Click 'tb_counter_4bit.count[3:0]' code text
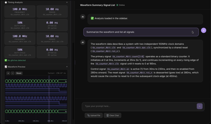 (128, 57)
